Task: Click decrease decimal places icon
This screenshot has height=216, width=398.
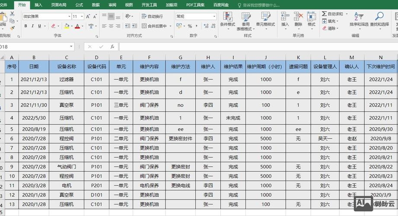Action: [213, 26]
